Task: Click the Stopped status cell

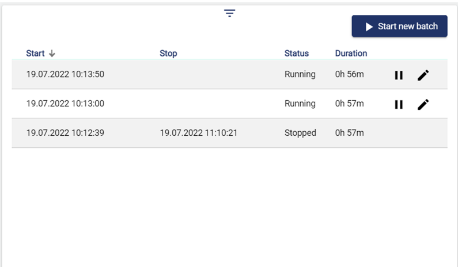Action: tap(300, 133)
